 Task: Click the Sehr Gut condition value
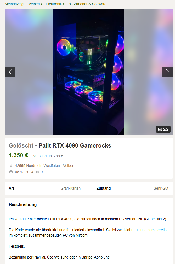coord(161,188)
